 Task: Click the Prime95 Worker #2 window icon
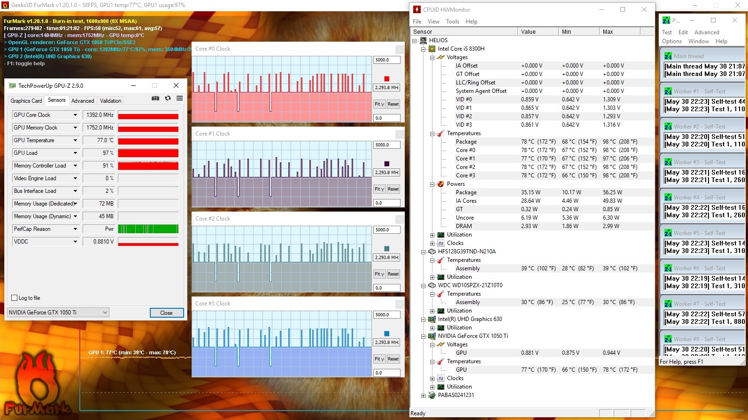click(x=668, y=126)
